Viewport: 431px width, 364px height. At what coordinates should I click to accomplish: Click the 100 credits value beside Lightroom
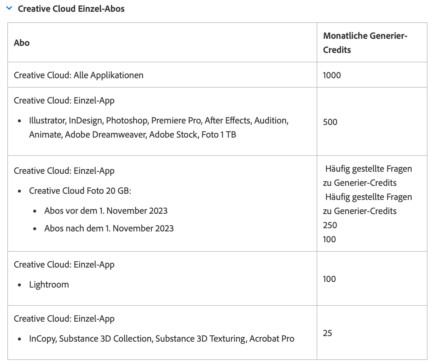pos(329,279)
